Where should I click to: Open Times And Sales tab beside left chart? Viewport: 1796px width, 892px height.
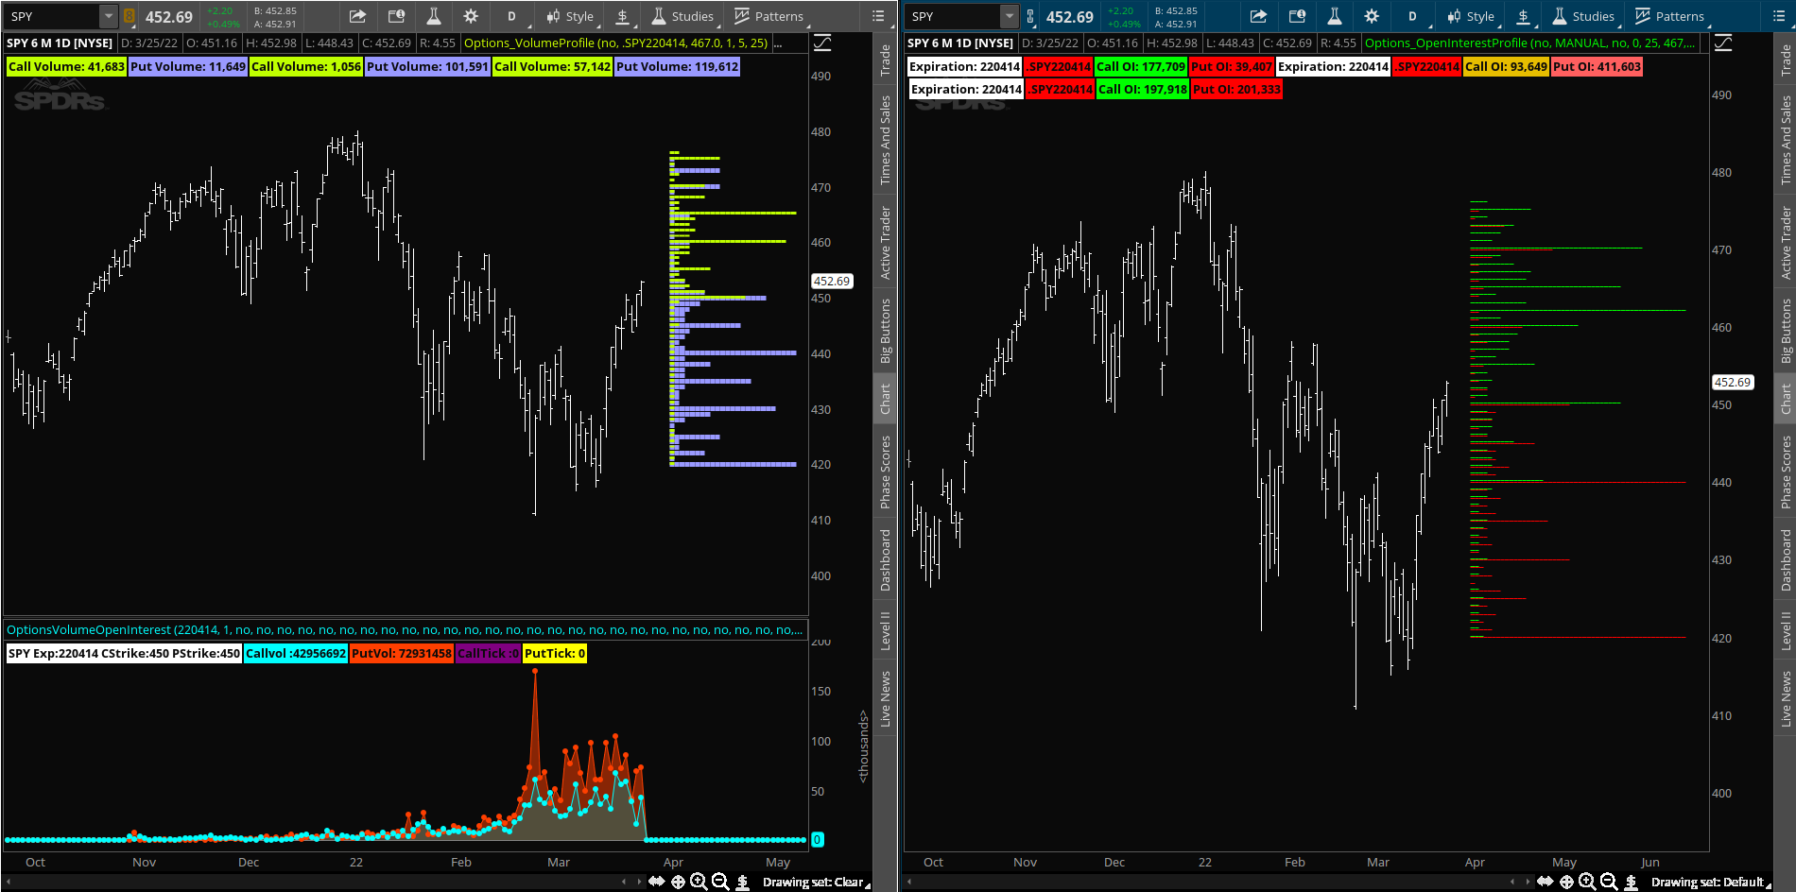point(886,140)
